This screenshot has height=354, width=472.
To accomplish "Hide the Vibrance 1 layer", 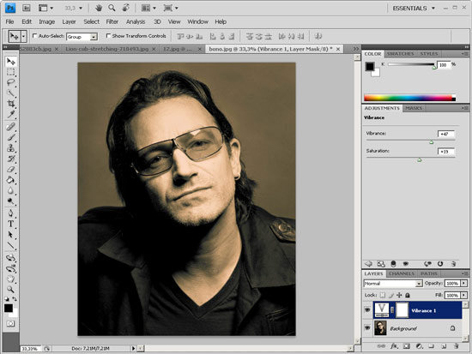I will tap(367, 309).
